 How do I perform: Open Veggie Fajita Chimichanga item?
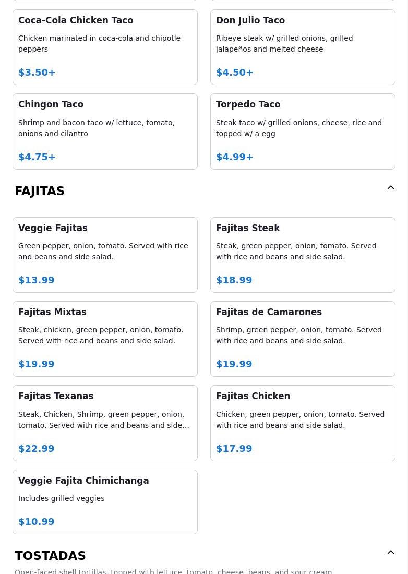coord(105,502)
